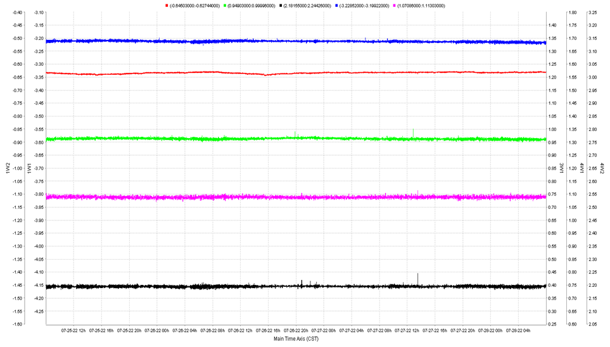Click the 07-25-22 12h time tick
610x347 pixels.
click(73, 330)
